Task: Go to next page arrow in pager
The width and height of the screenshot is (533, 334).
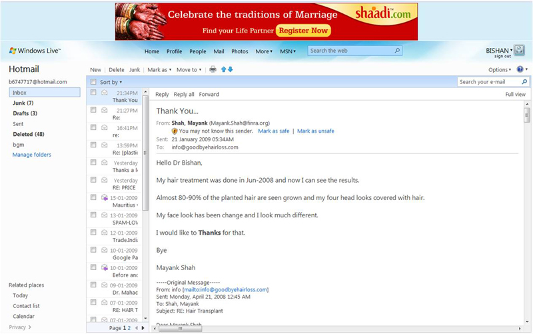Action: (143, 328)
